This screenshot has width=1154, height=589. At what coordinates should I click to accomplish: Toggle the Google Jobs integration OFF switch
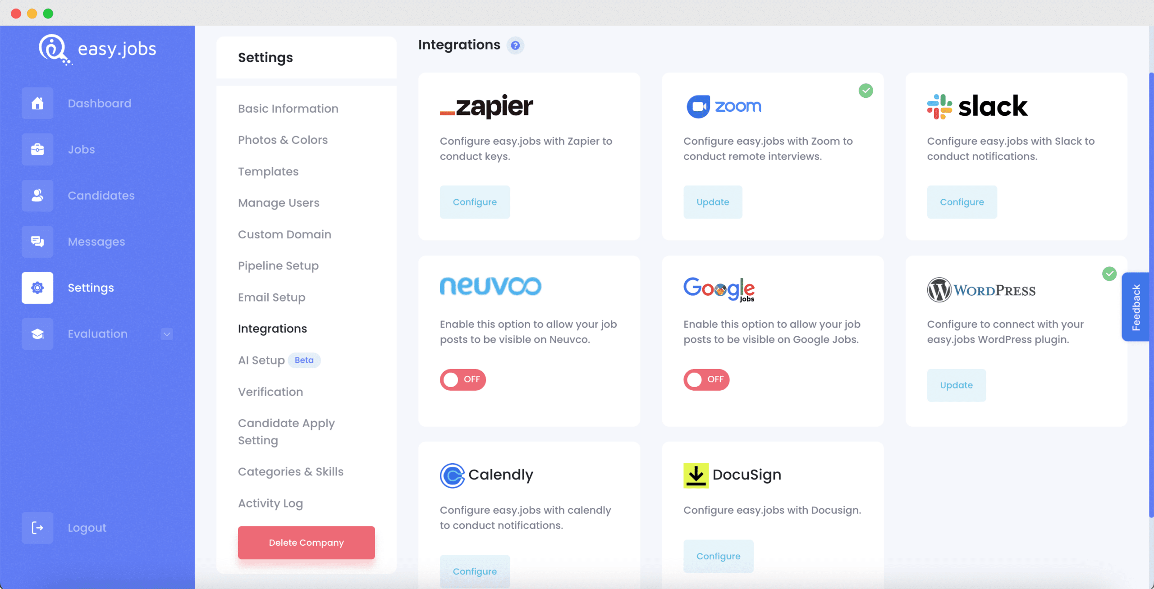pos(705,379)
